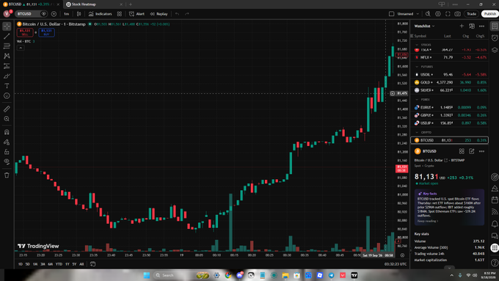Screen dimensions: 499x281
Task: Open the chart patterns tool
Action: click(x=7, y=56)
